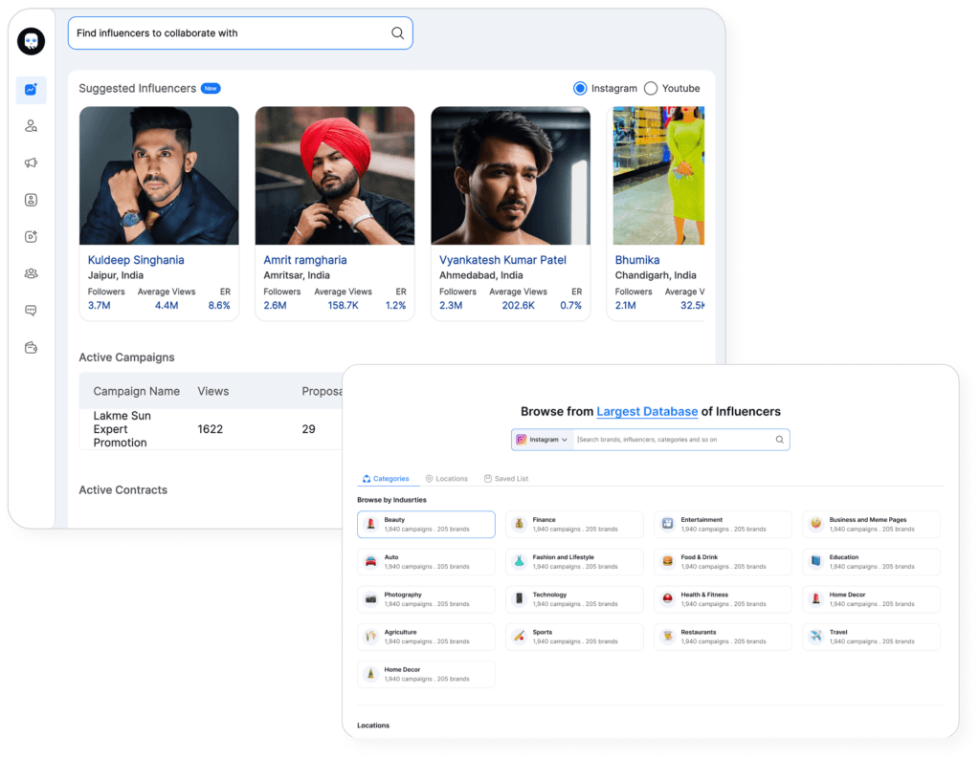Click the profile card icon in sidebar
980x758 pixels.
click(31, 200)
